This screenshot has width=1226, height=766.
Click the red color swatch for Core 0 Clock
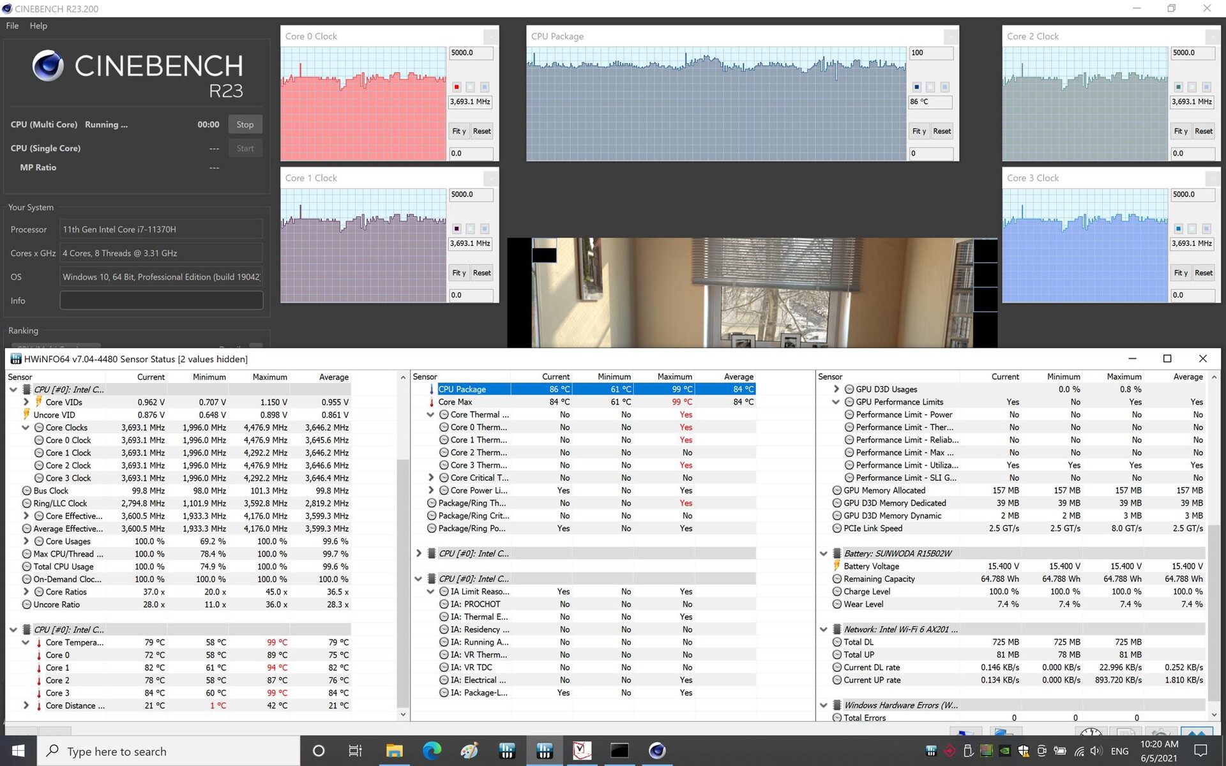click(457, 87)
